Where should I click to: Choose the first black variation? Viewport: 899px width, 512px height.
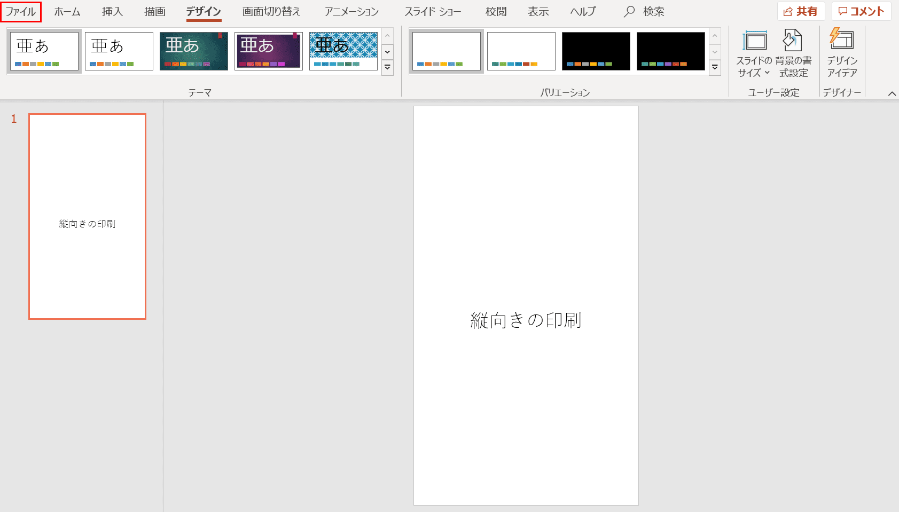tap(596, 51)
